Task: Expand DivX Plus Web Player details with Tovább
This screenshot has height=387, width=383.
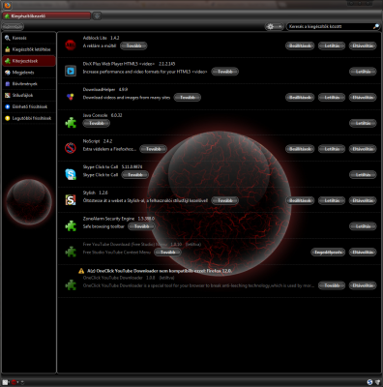Action: 224,72
